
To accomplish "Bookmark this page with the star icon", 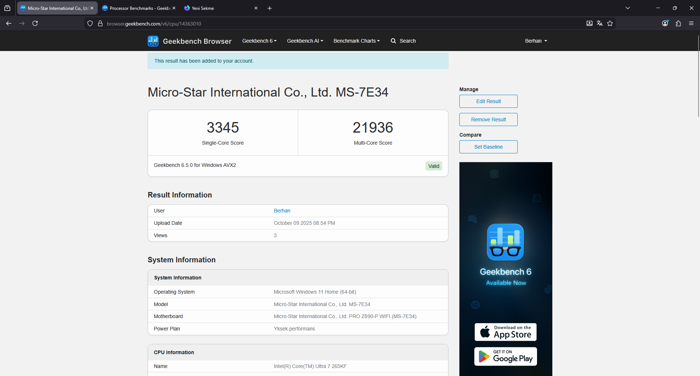I will point(610,23).
